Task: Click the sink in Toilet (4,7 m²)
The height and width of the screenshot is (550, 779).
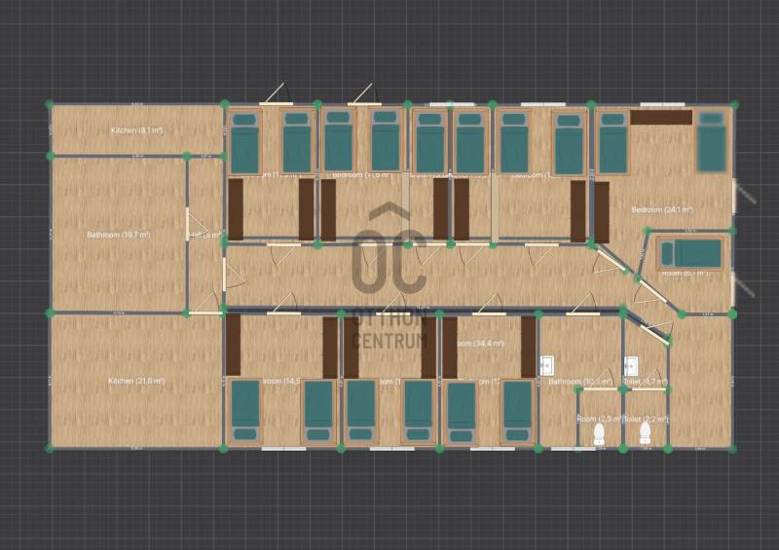Action: [631, 366]
